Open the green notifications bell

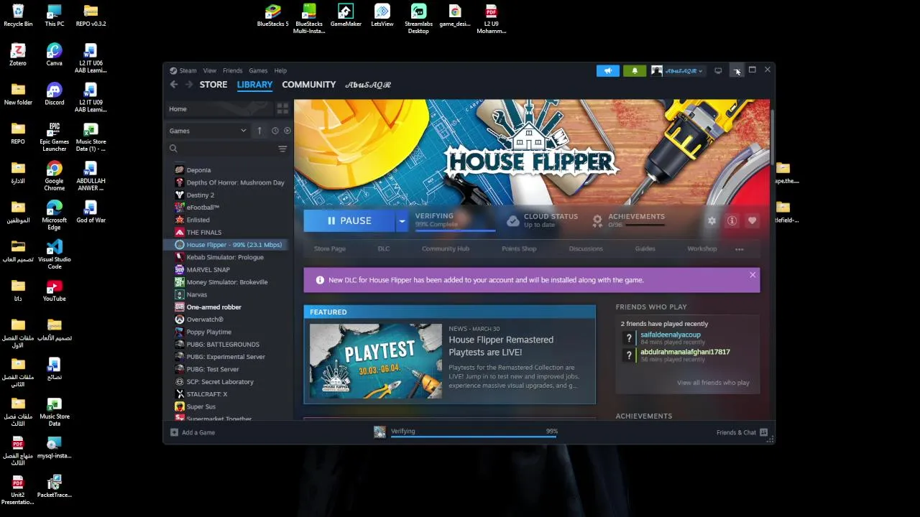point(635,70)
